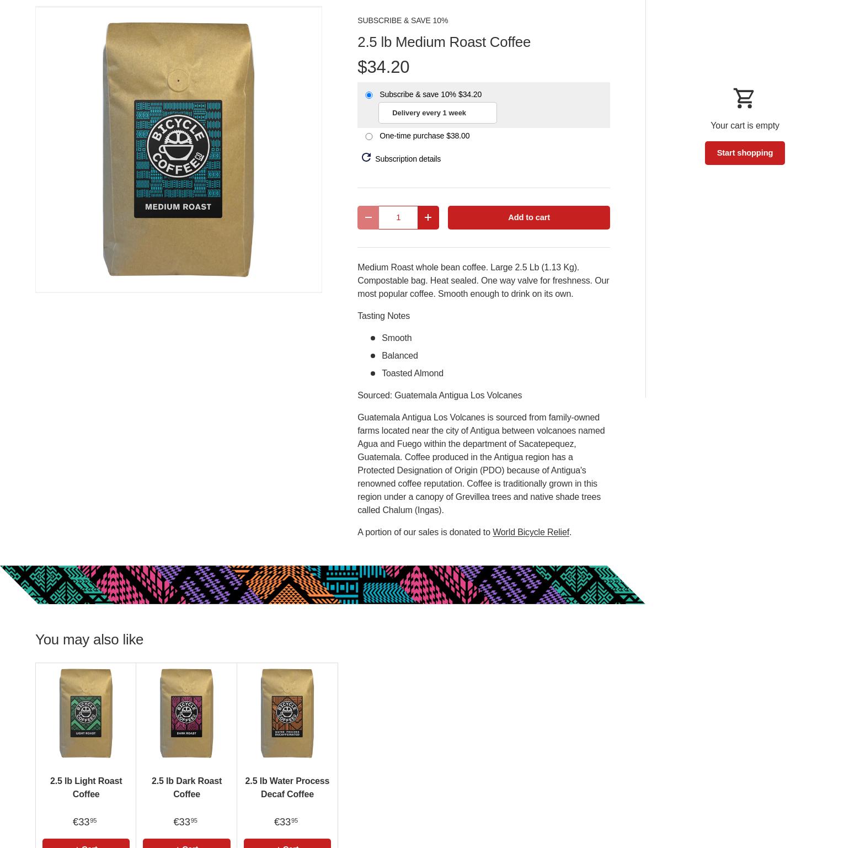This screenshot has height=848, width=844.
Task: Click the Start shopping button
Action: point(745,153)
